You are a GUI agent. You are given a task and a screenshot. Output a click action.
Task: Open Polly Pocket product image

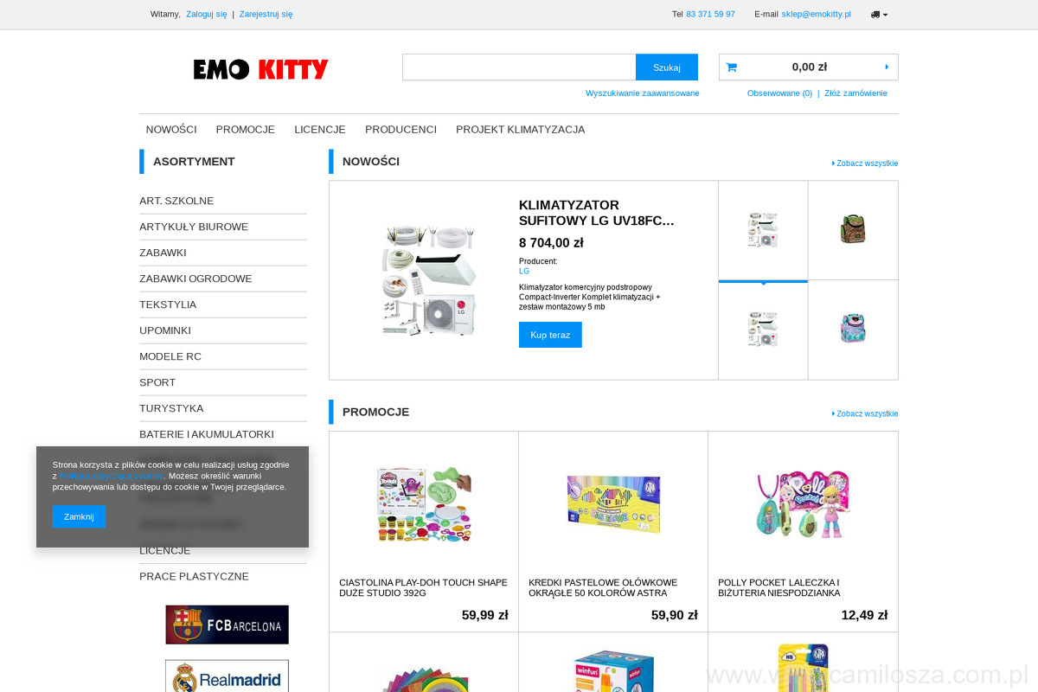coord(803,503)
